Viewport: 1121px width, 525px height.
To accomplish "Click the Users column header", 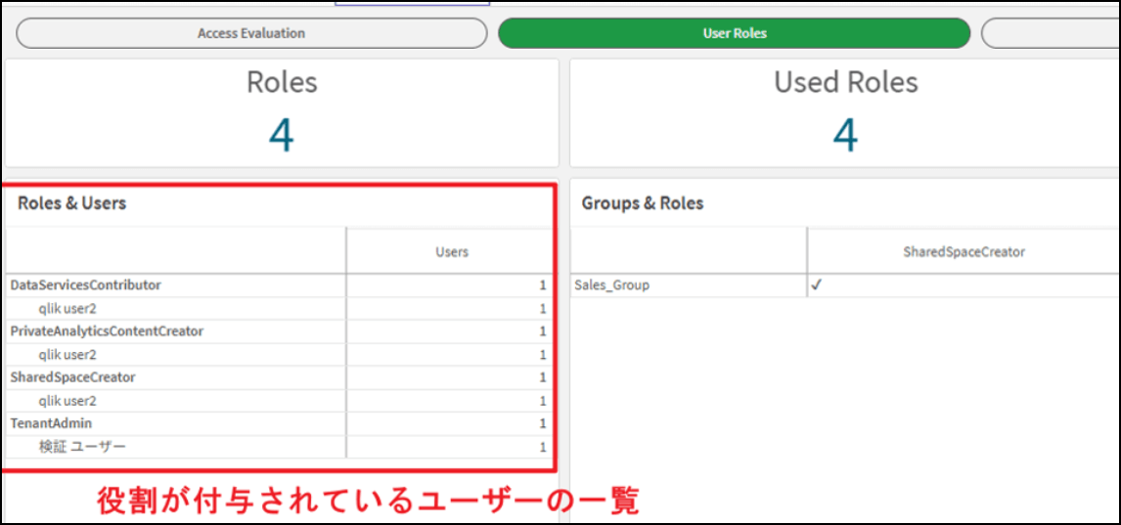I will click(x=451, y=251).
